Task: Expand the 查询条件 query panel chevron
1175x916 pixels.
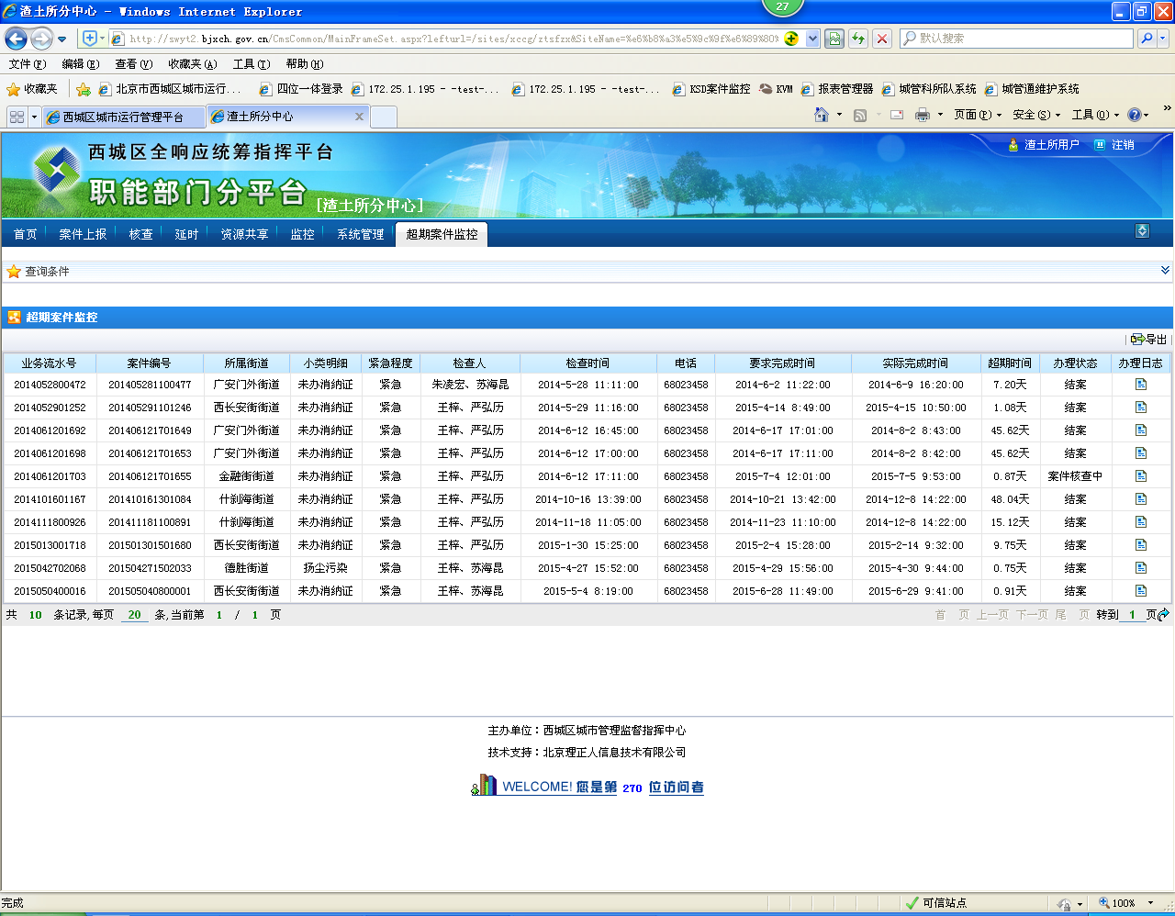Action: coord(1165,271)
